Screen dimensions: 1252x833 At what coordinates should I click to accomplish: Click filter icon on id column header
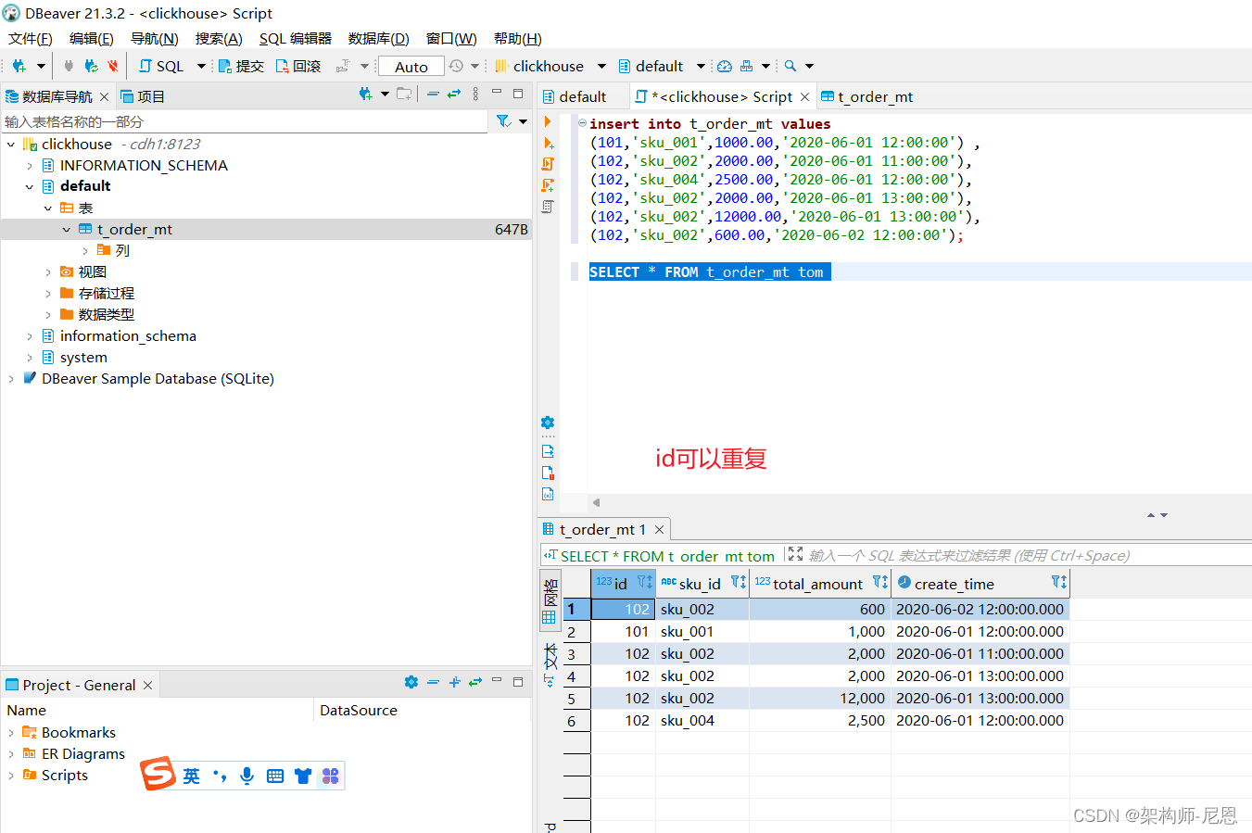(645, 583)
